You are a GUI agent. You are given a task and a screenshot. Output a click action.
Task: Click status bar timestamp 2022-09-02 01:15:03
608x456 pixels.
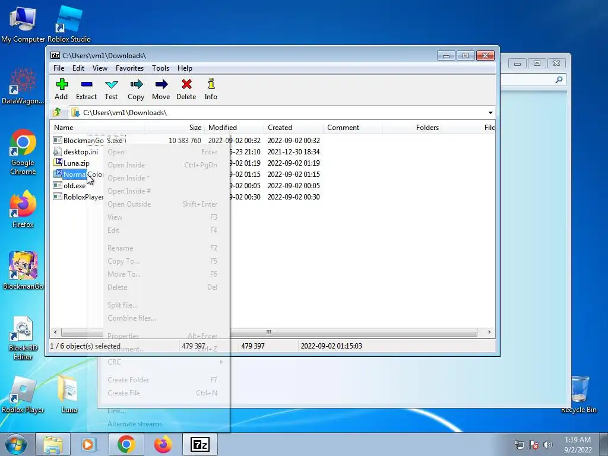point(331,346)
